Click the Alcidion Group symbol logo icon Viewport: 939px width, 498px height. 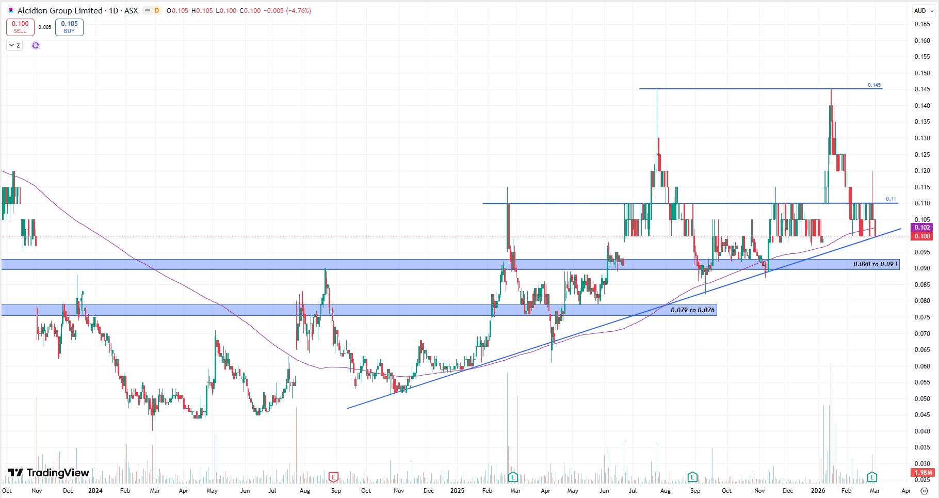[11, 10]
